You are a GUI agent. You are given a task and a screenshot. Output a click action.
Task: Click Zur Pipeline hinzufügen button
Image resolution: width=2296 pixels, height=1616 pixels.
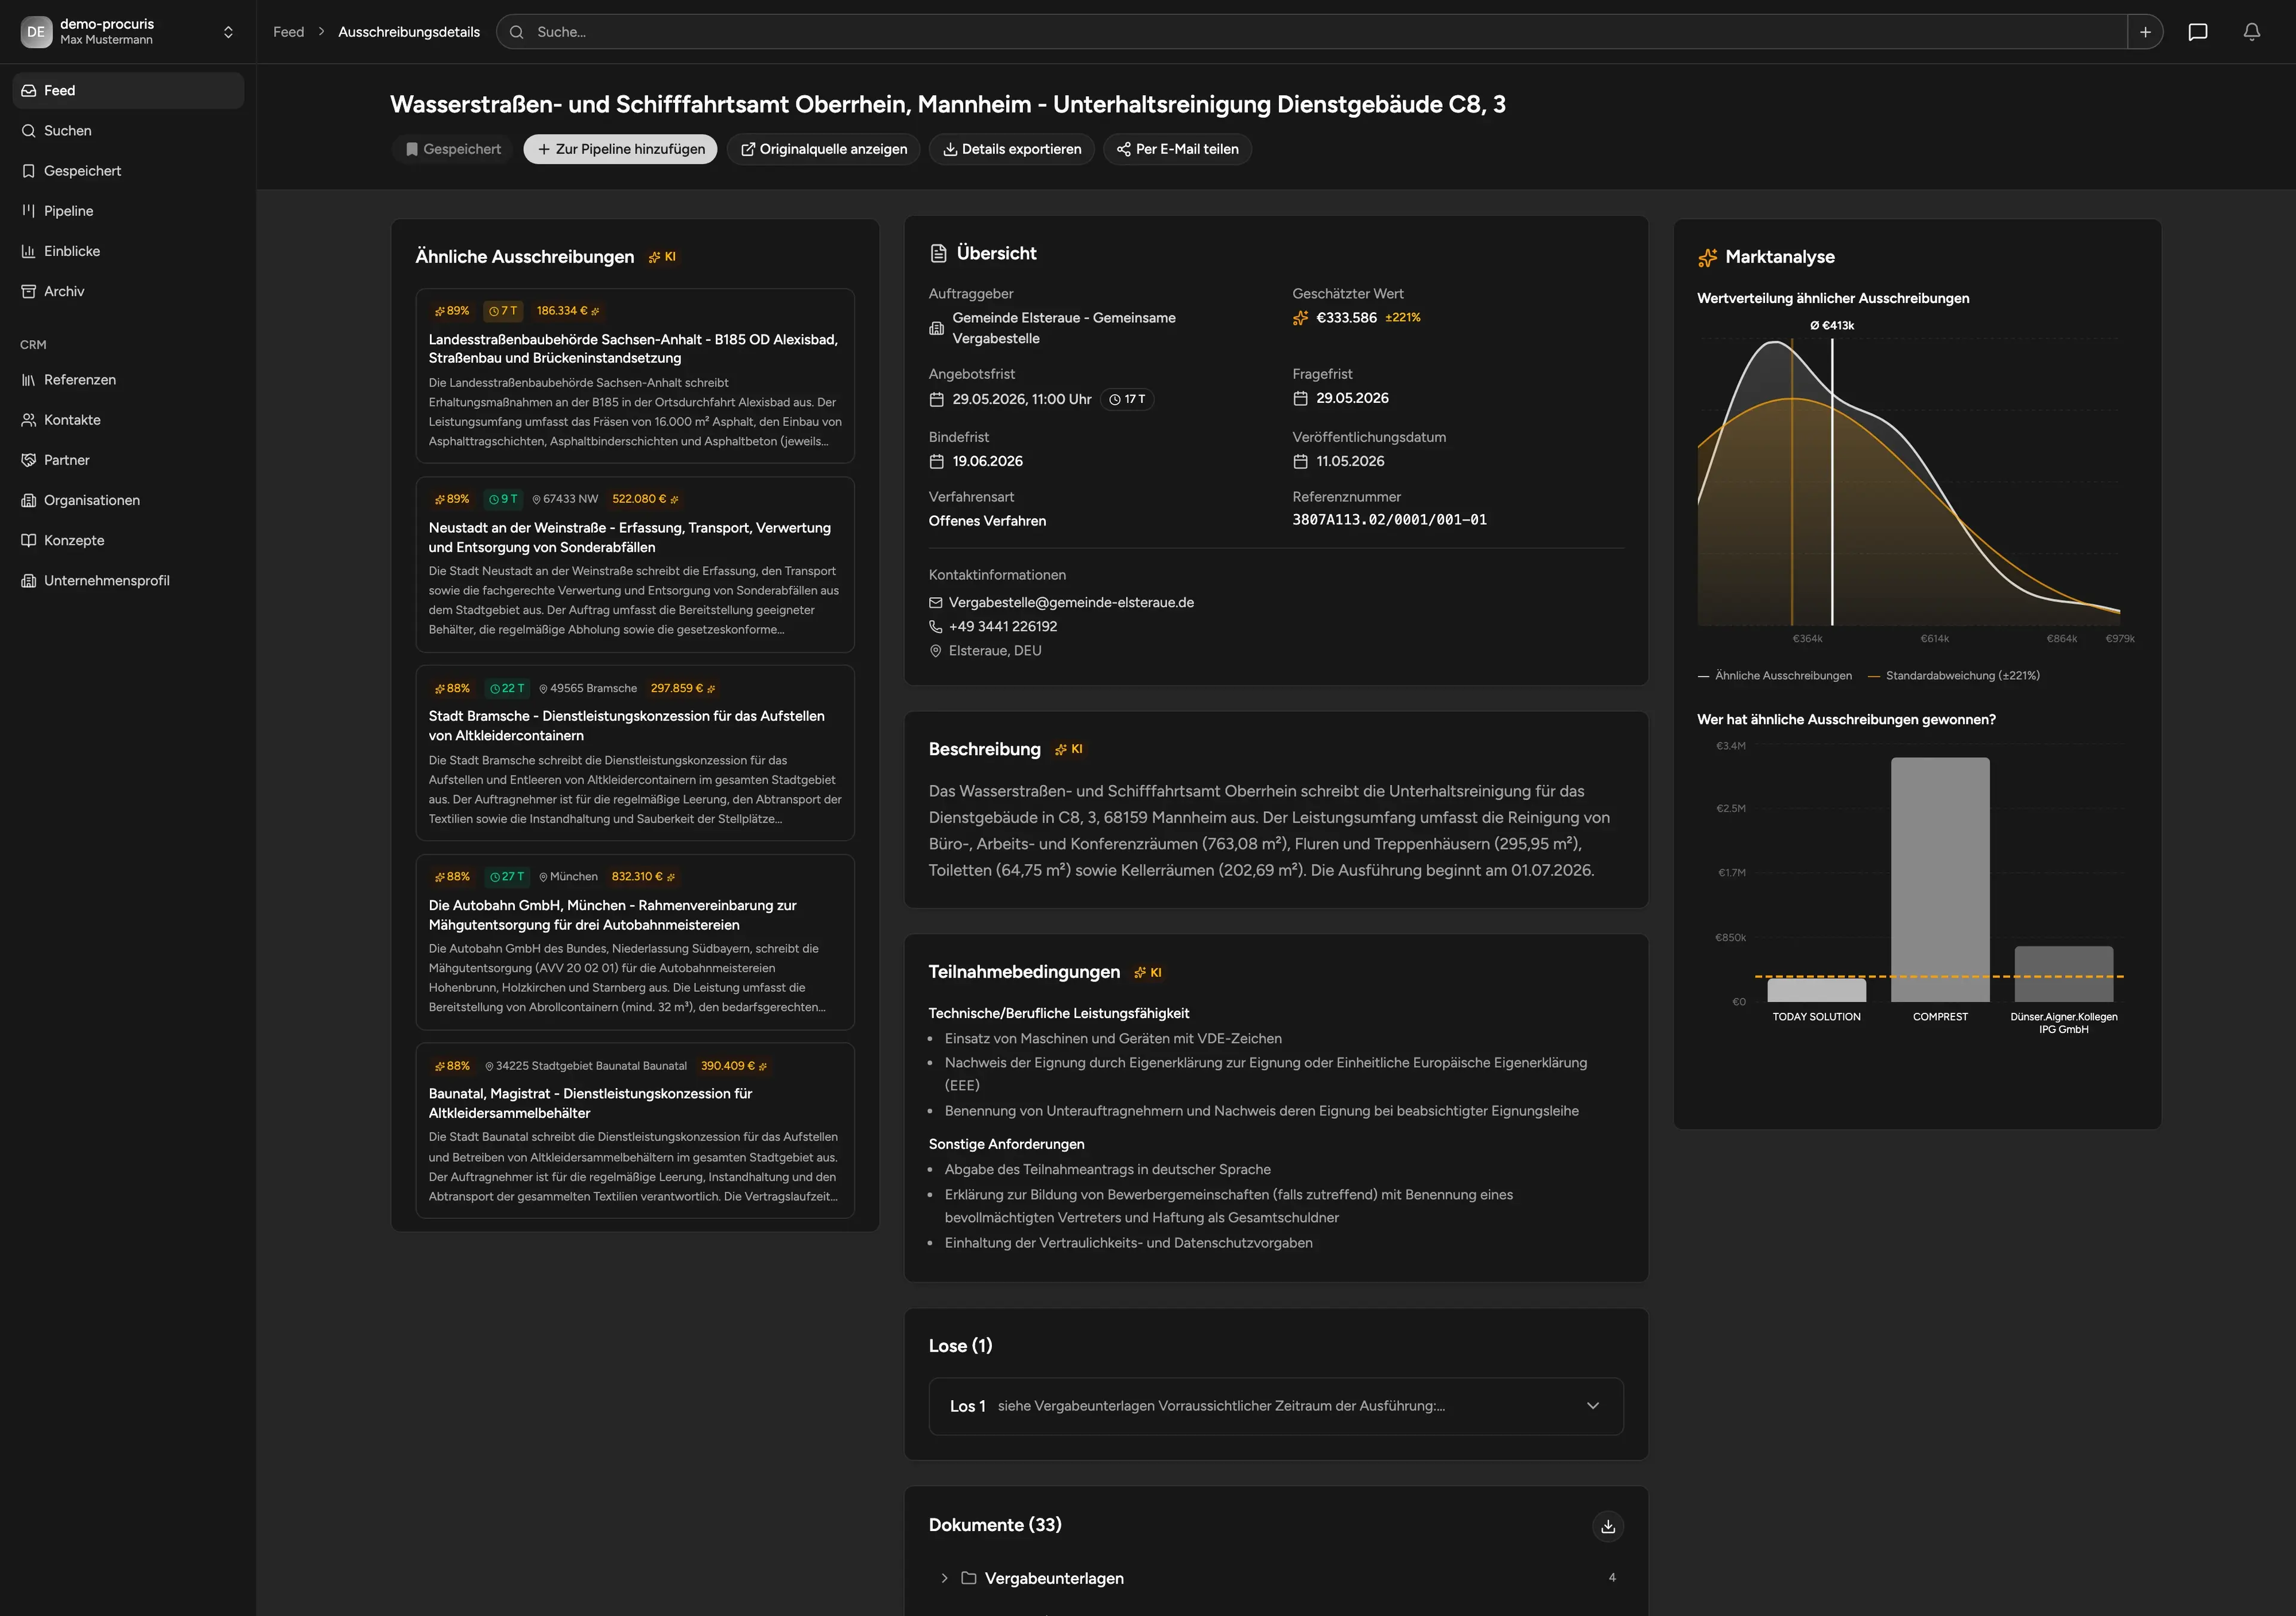click(620, 149)
